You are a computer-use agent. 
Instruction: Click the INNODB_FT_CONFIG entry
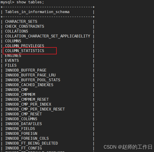pyautogui.click(x=23, y=148)
